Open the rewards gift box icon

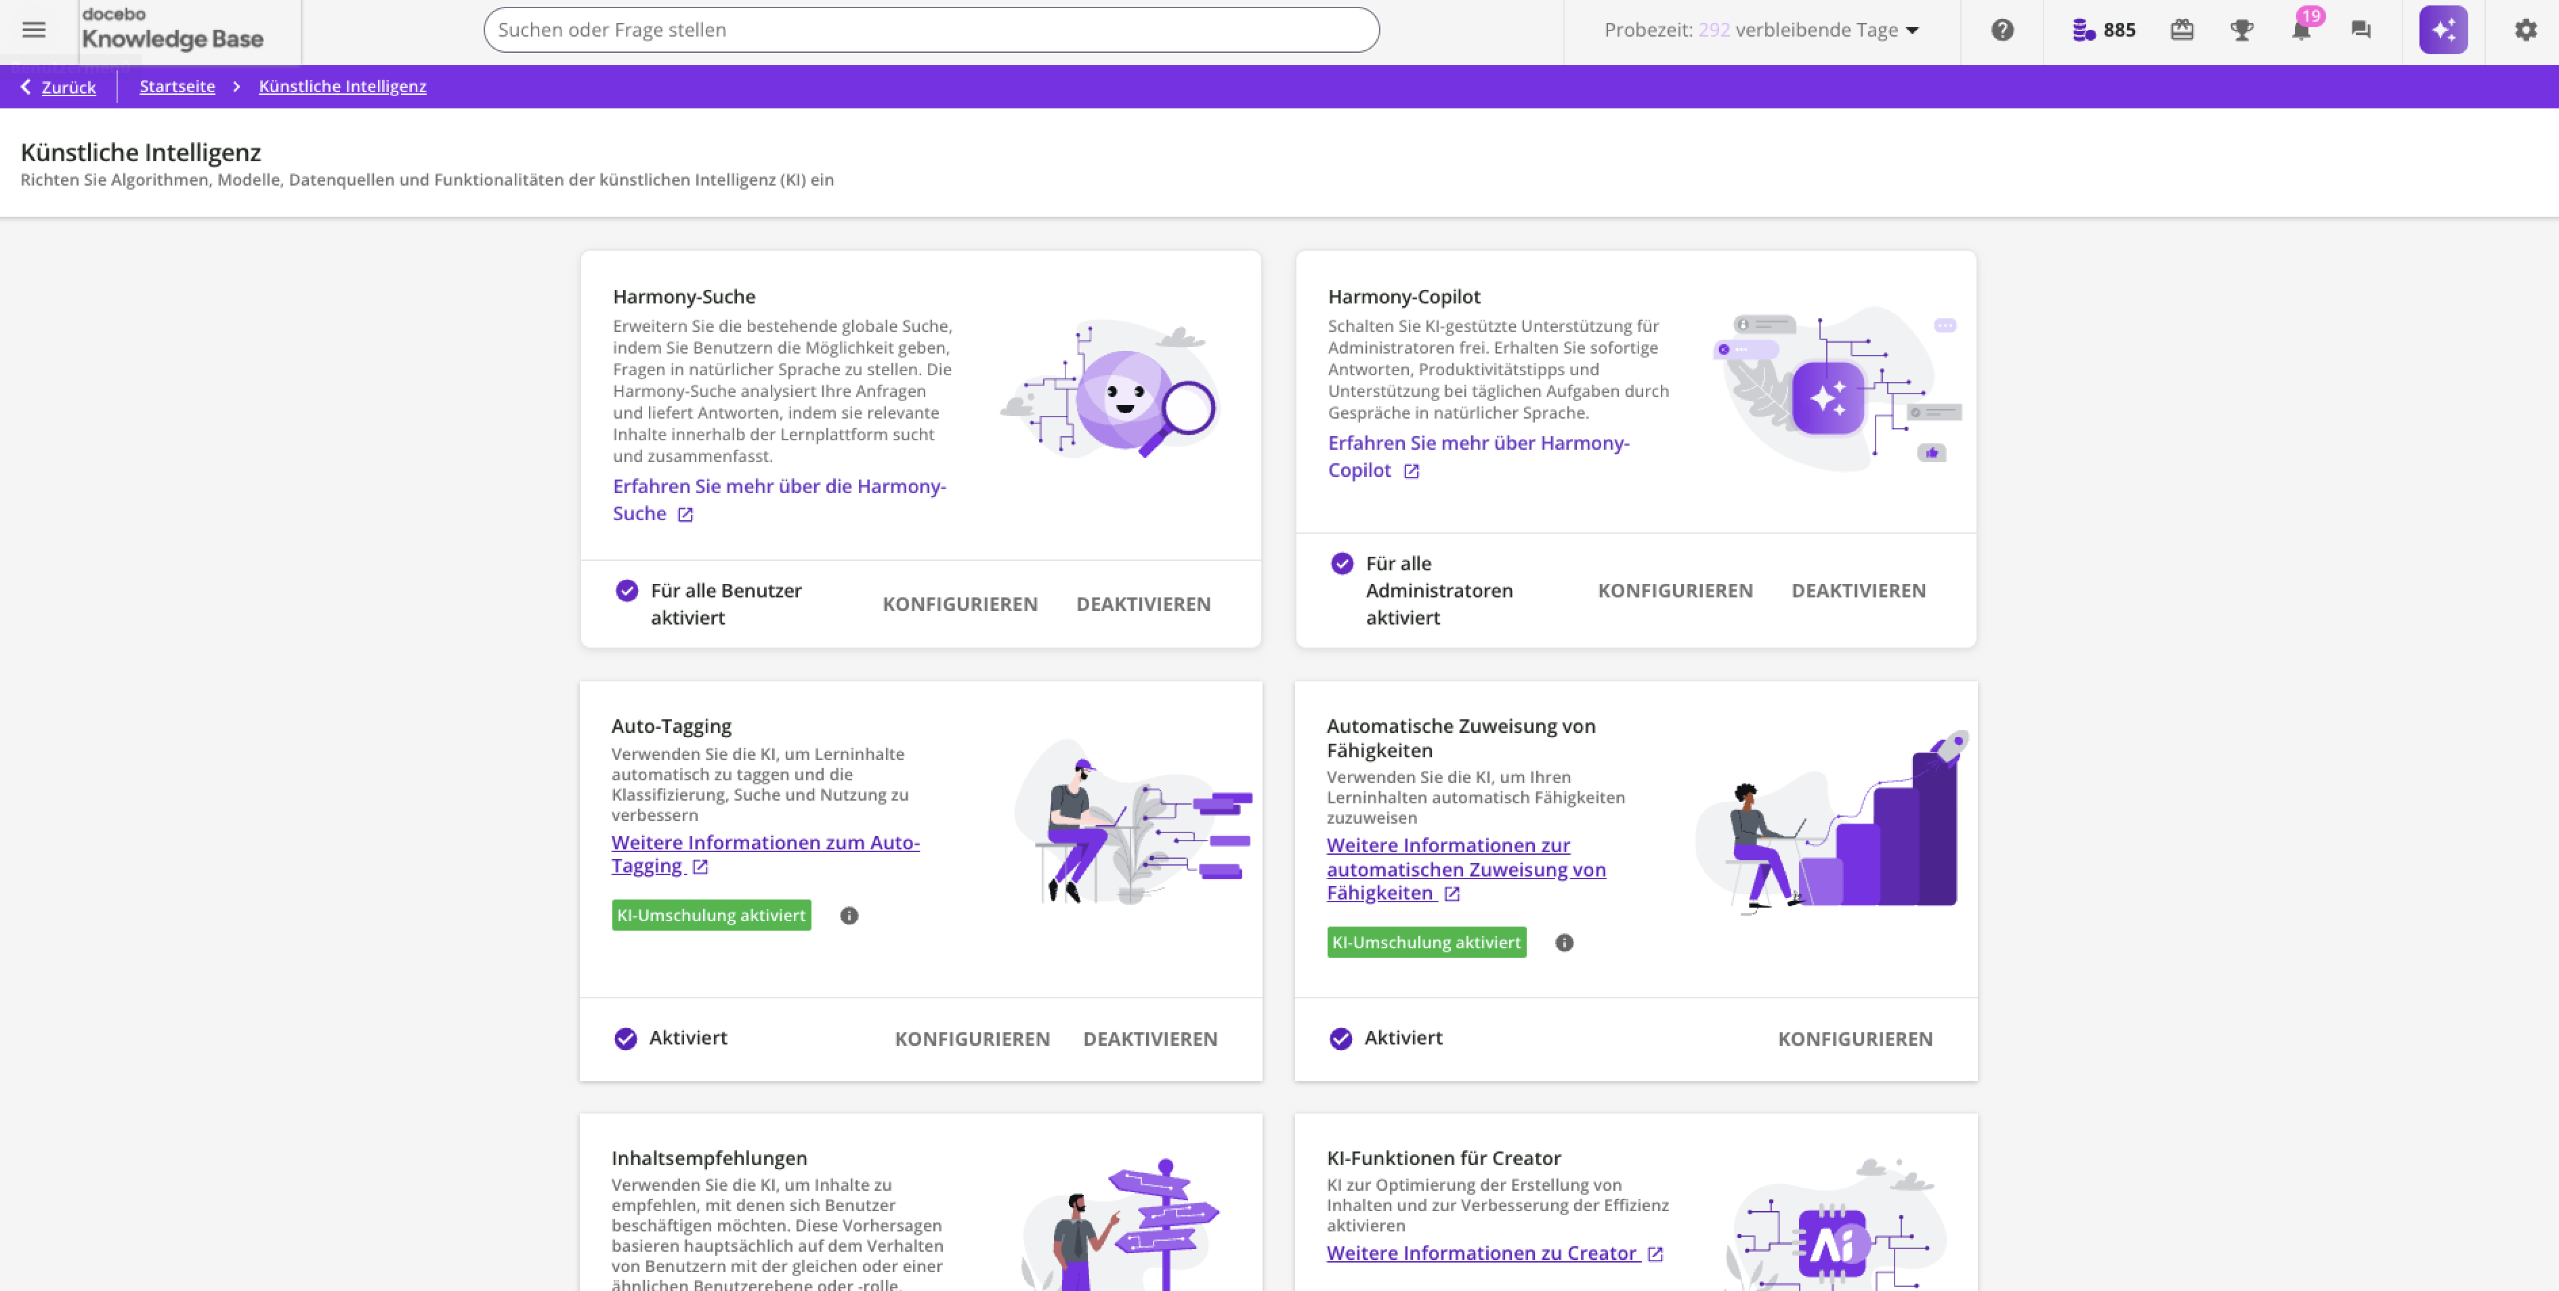pos(2182,30)
